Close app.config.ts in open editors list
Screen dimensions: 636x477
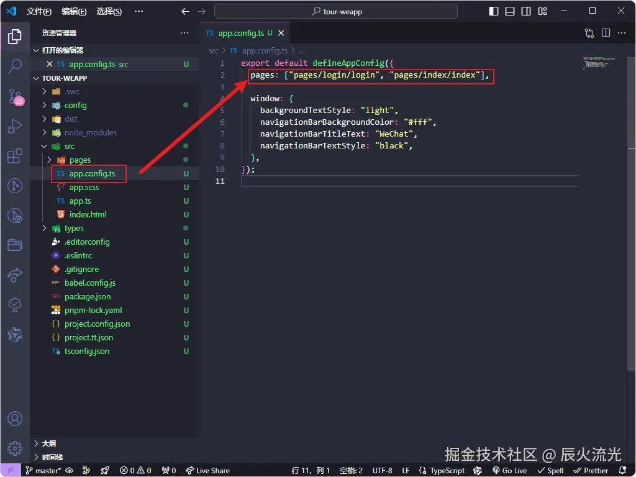(50, 64)
